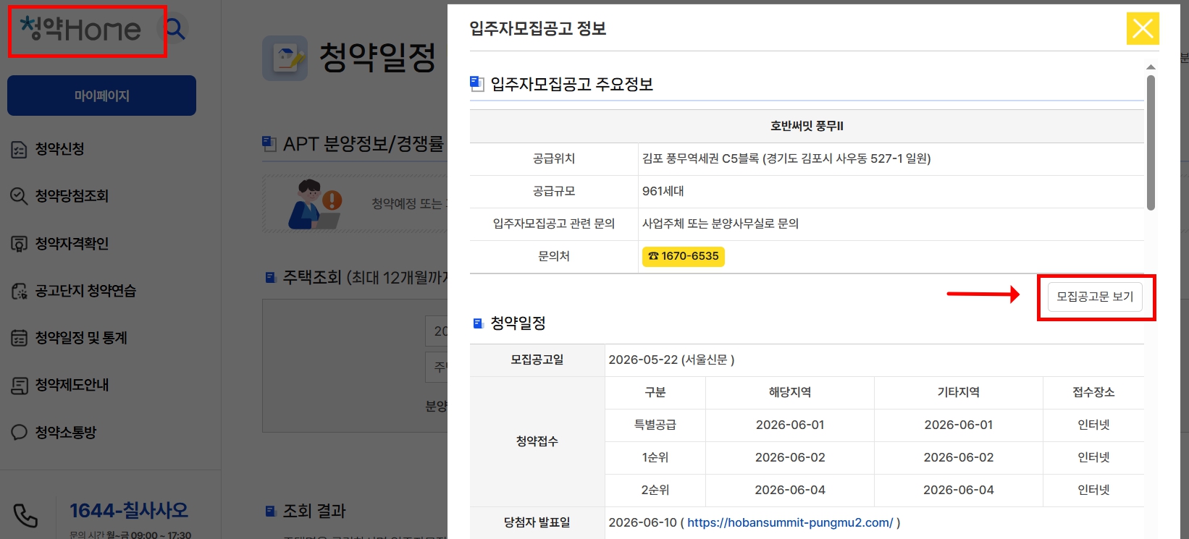Open the 청약제도안내 menu
The width and height of the screenshot is (1189, 539).
click(72, 385)
